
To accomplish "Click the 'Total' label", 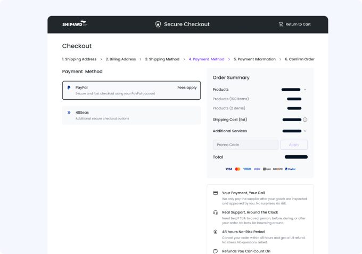I will click(218, 157).
